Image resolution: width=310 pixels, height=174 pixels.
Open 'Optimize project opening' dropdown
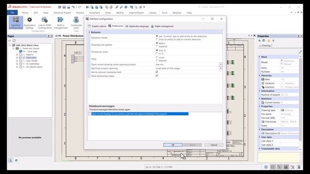click(221, 68)
